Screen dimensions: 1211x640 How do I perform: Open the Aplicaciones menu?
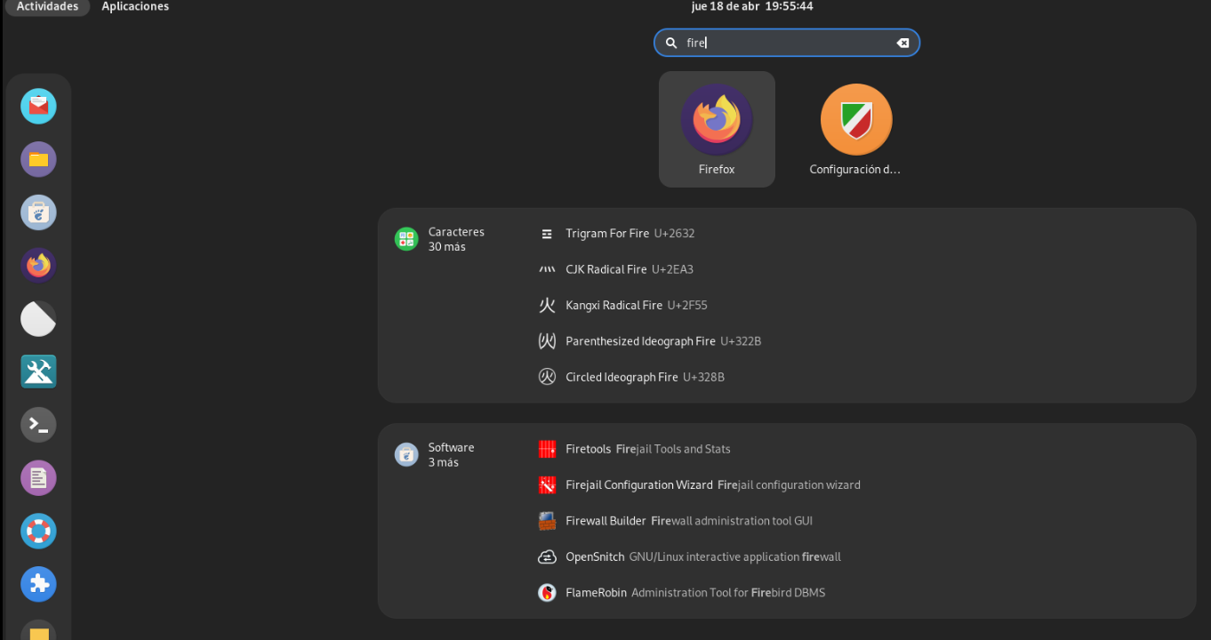click(x=135, y=7)
